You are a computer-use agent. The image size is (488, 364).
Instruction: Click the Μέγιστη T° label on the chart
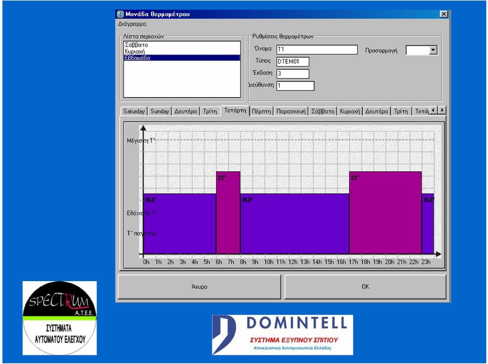[141, 141]
